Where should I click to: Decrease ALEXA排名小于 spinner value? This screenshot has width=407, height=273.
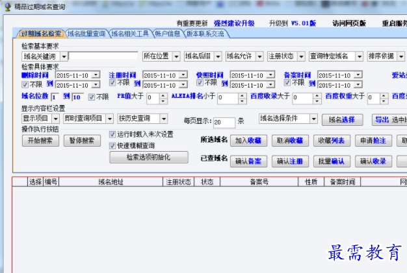242,101
